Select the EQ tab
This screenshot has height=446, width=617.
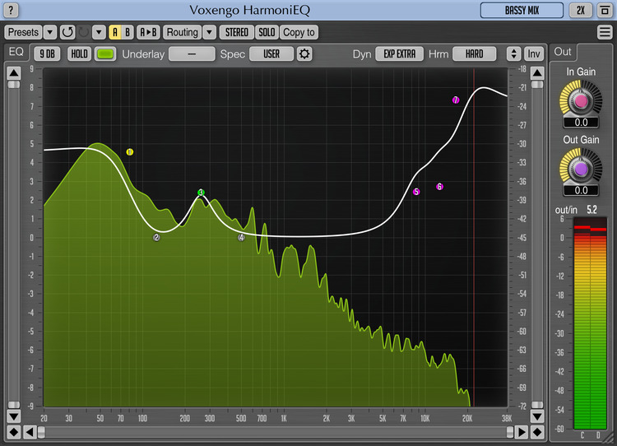tap(16, 52)
